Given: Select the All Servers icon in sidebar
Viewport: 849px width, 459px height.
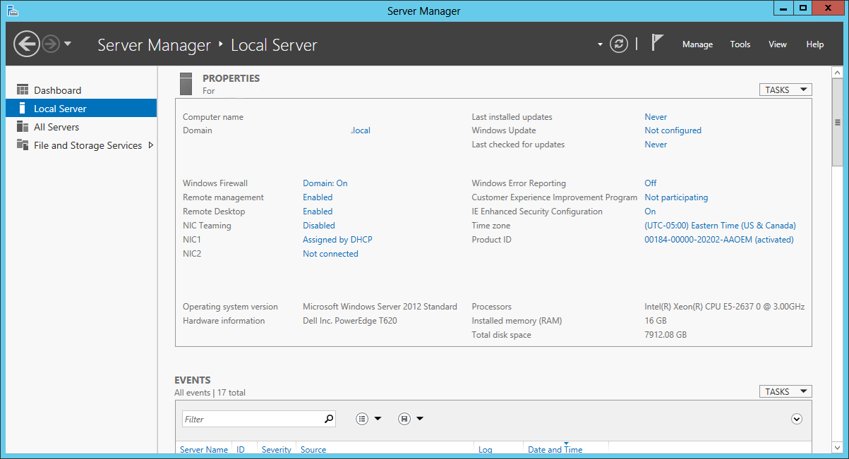Looking at the screenshot, I should click(x=23, y=127).
